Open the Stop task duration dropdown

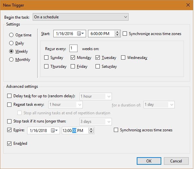tap(96, 122)
